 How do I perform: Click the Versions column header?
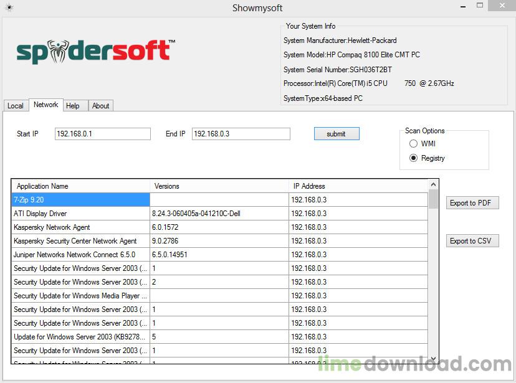tap(219, 186)
